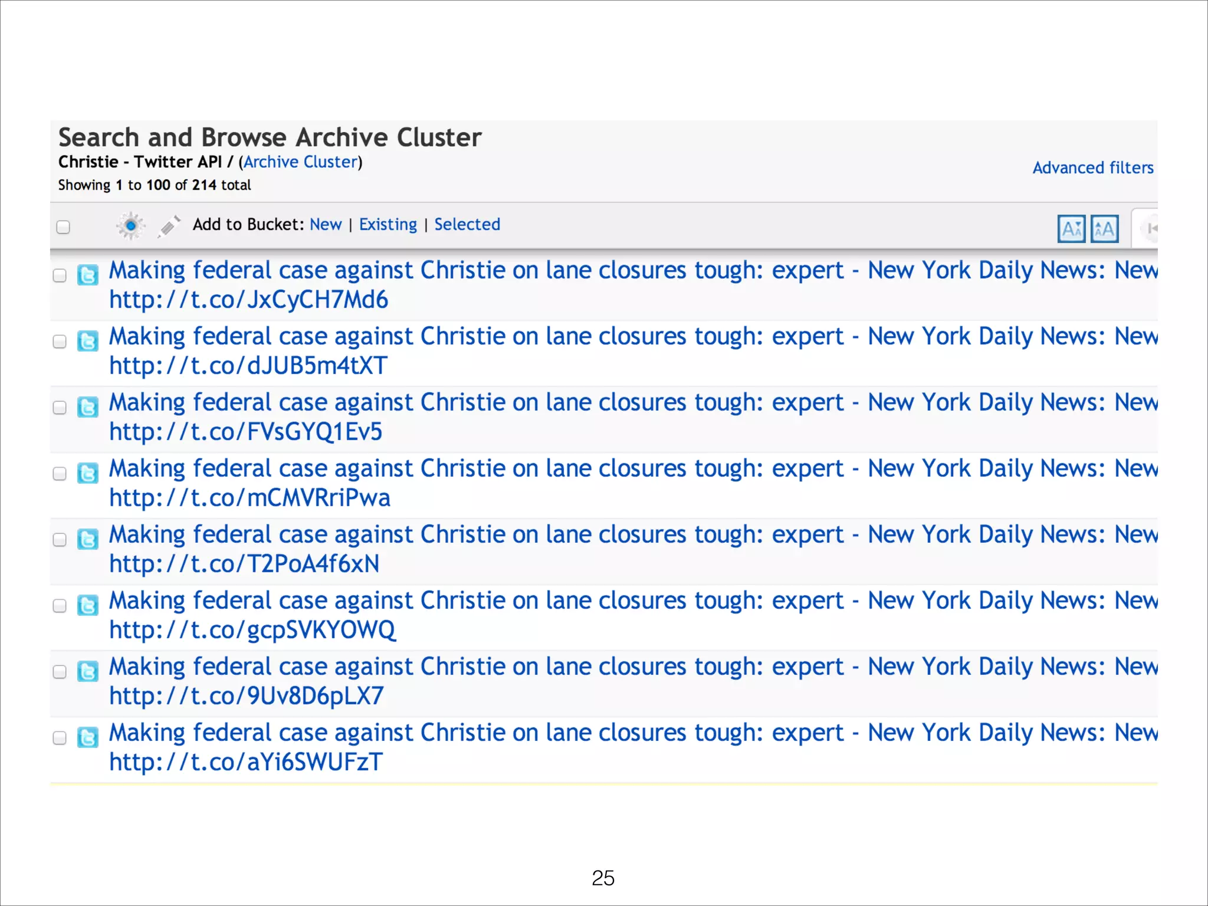The image size is (1208, 906).
Task: Click the increase text size icon
Action: coord(1104,229)
